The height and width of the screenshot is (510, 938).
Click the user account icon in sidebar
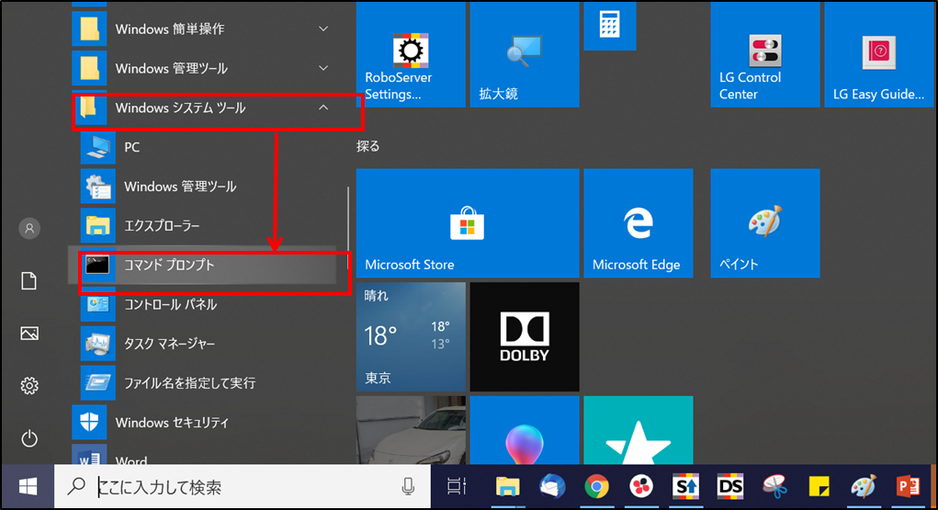(x=29, y=228)
